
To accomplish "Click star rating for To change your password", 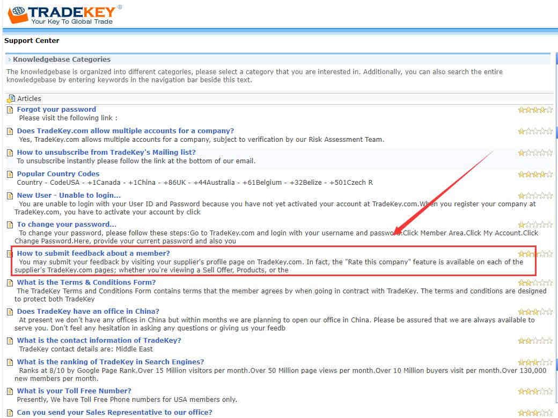I will 535,225.
